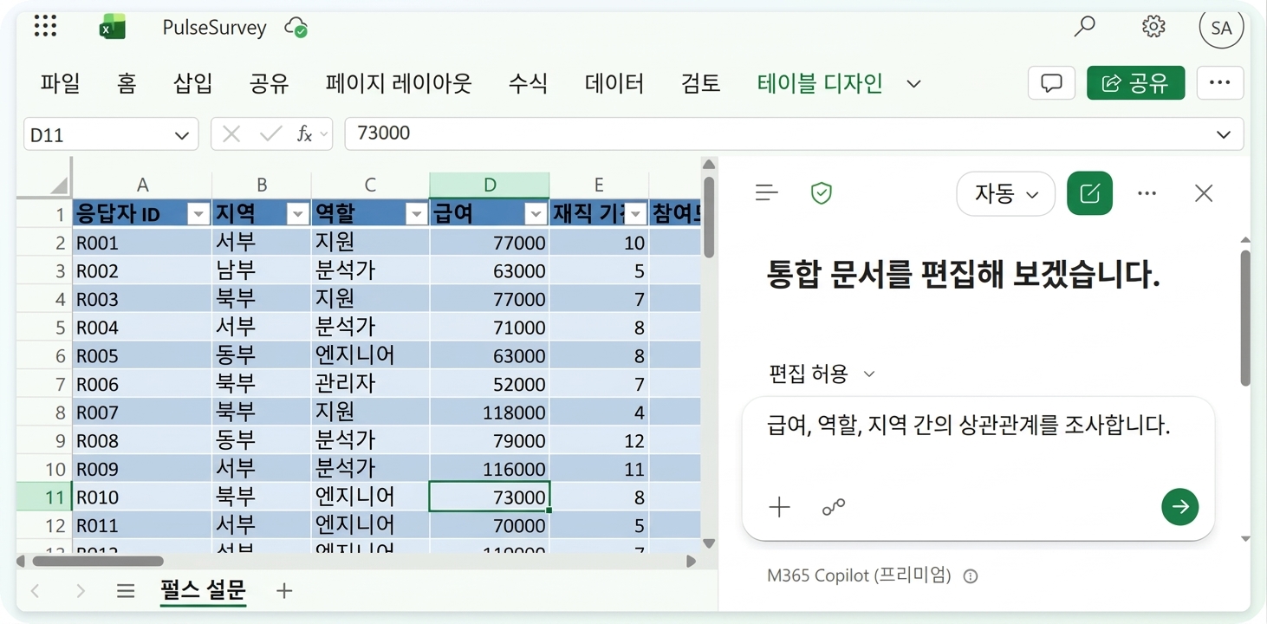Select the 펄스 설문 sheet tab

pyautogui.click(x=203, y=591)
